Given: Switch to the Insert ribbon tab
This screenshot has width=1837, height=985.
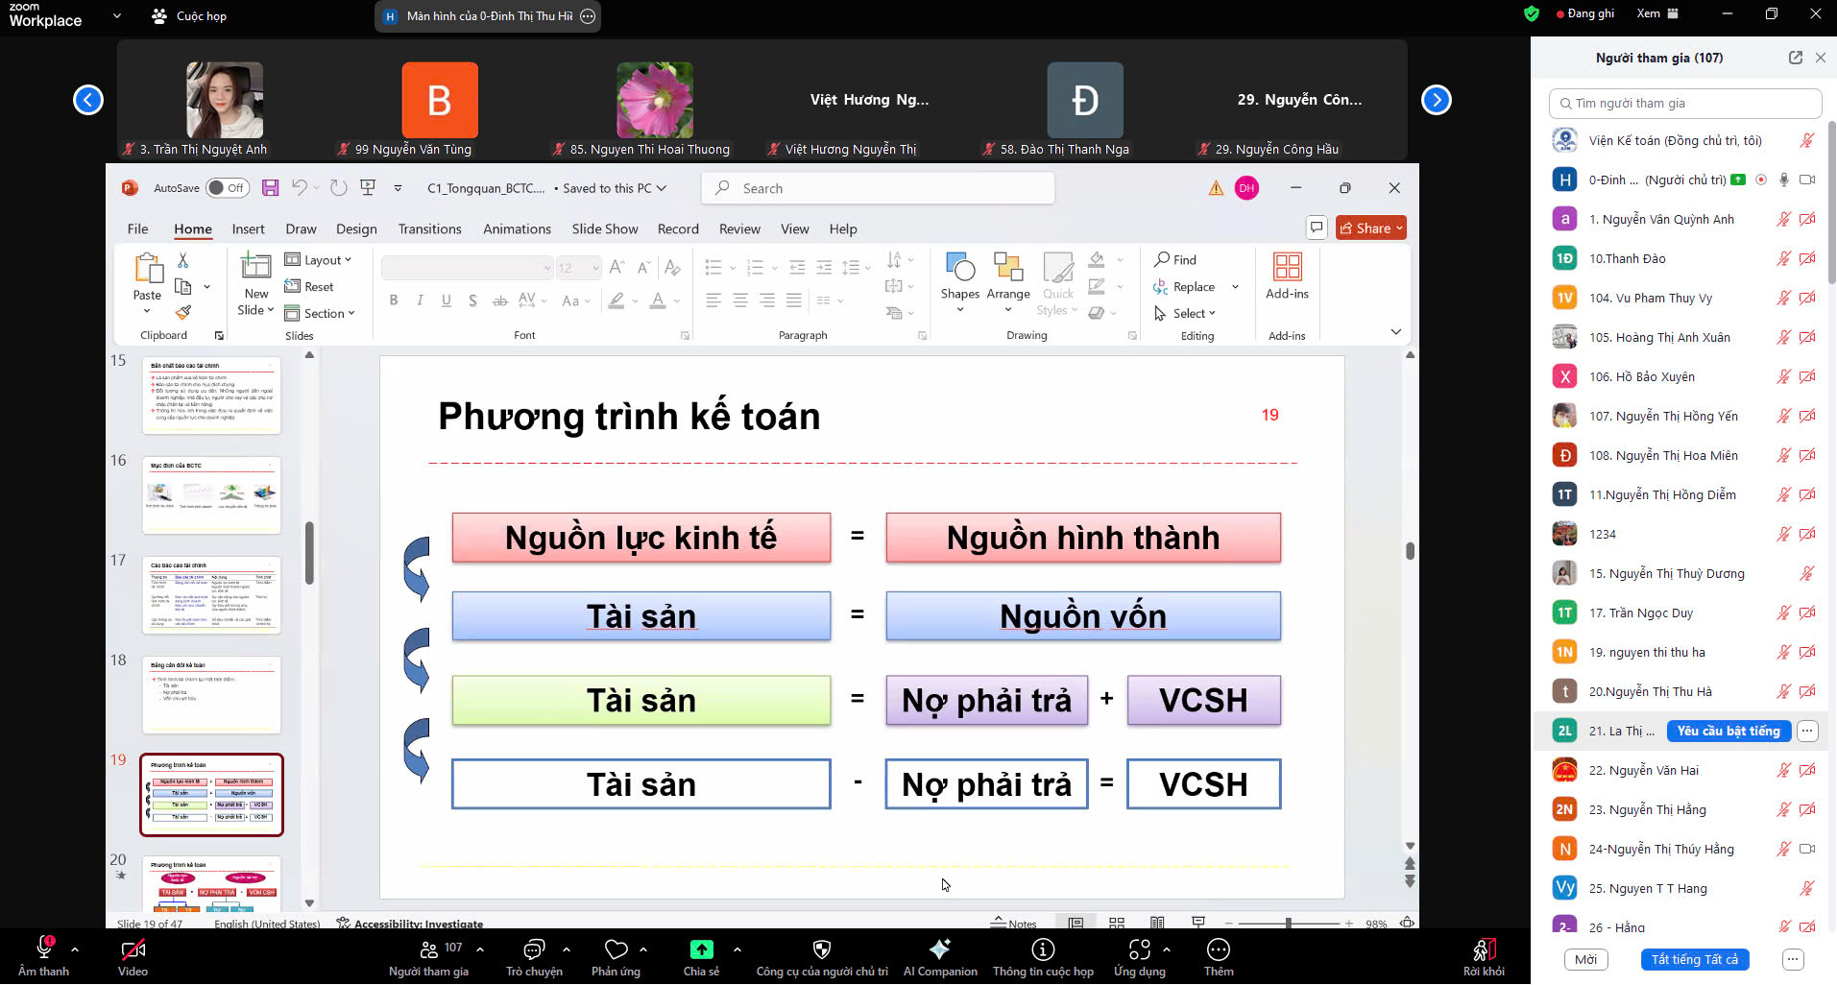Looking at the screenshot, I should (x=249, y=228).
